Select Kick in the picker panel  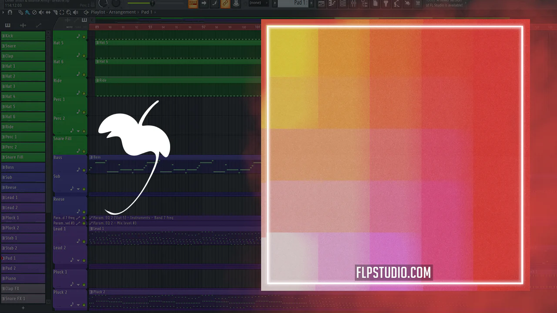coord(23,36)
